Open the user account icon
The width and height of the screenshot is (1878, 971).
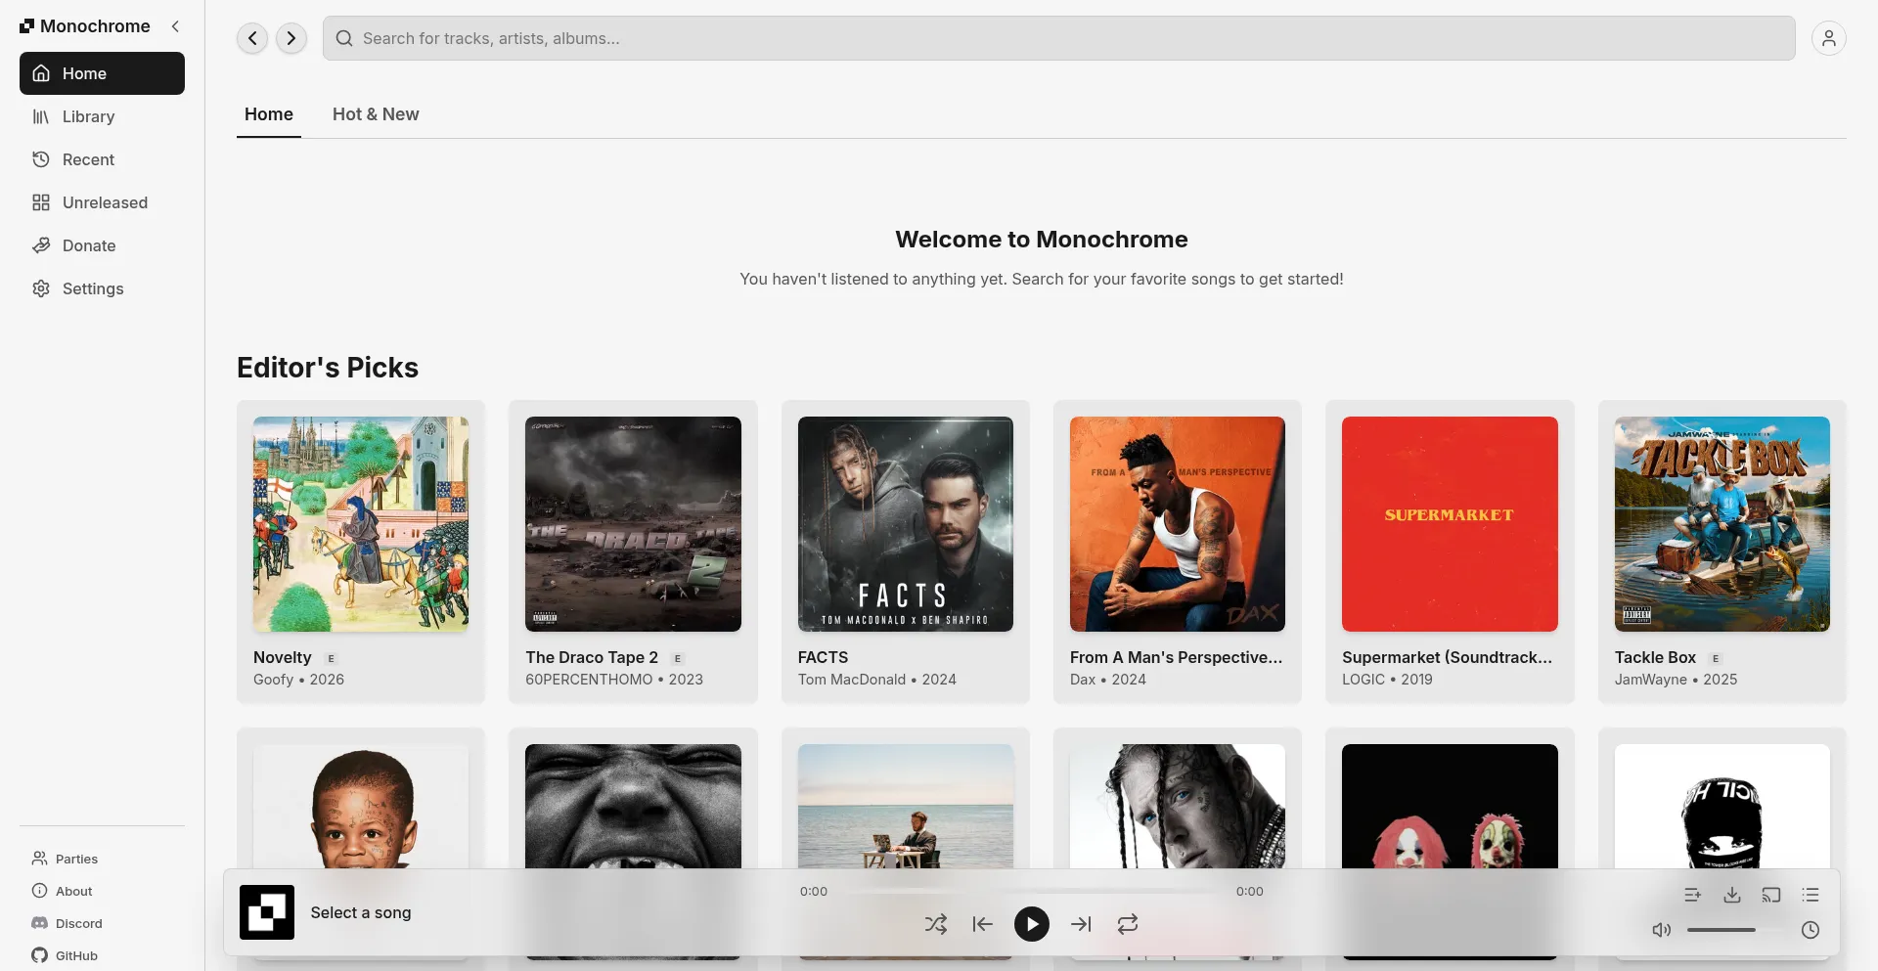pyautogui.click(x=1829, y=38)
